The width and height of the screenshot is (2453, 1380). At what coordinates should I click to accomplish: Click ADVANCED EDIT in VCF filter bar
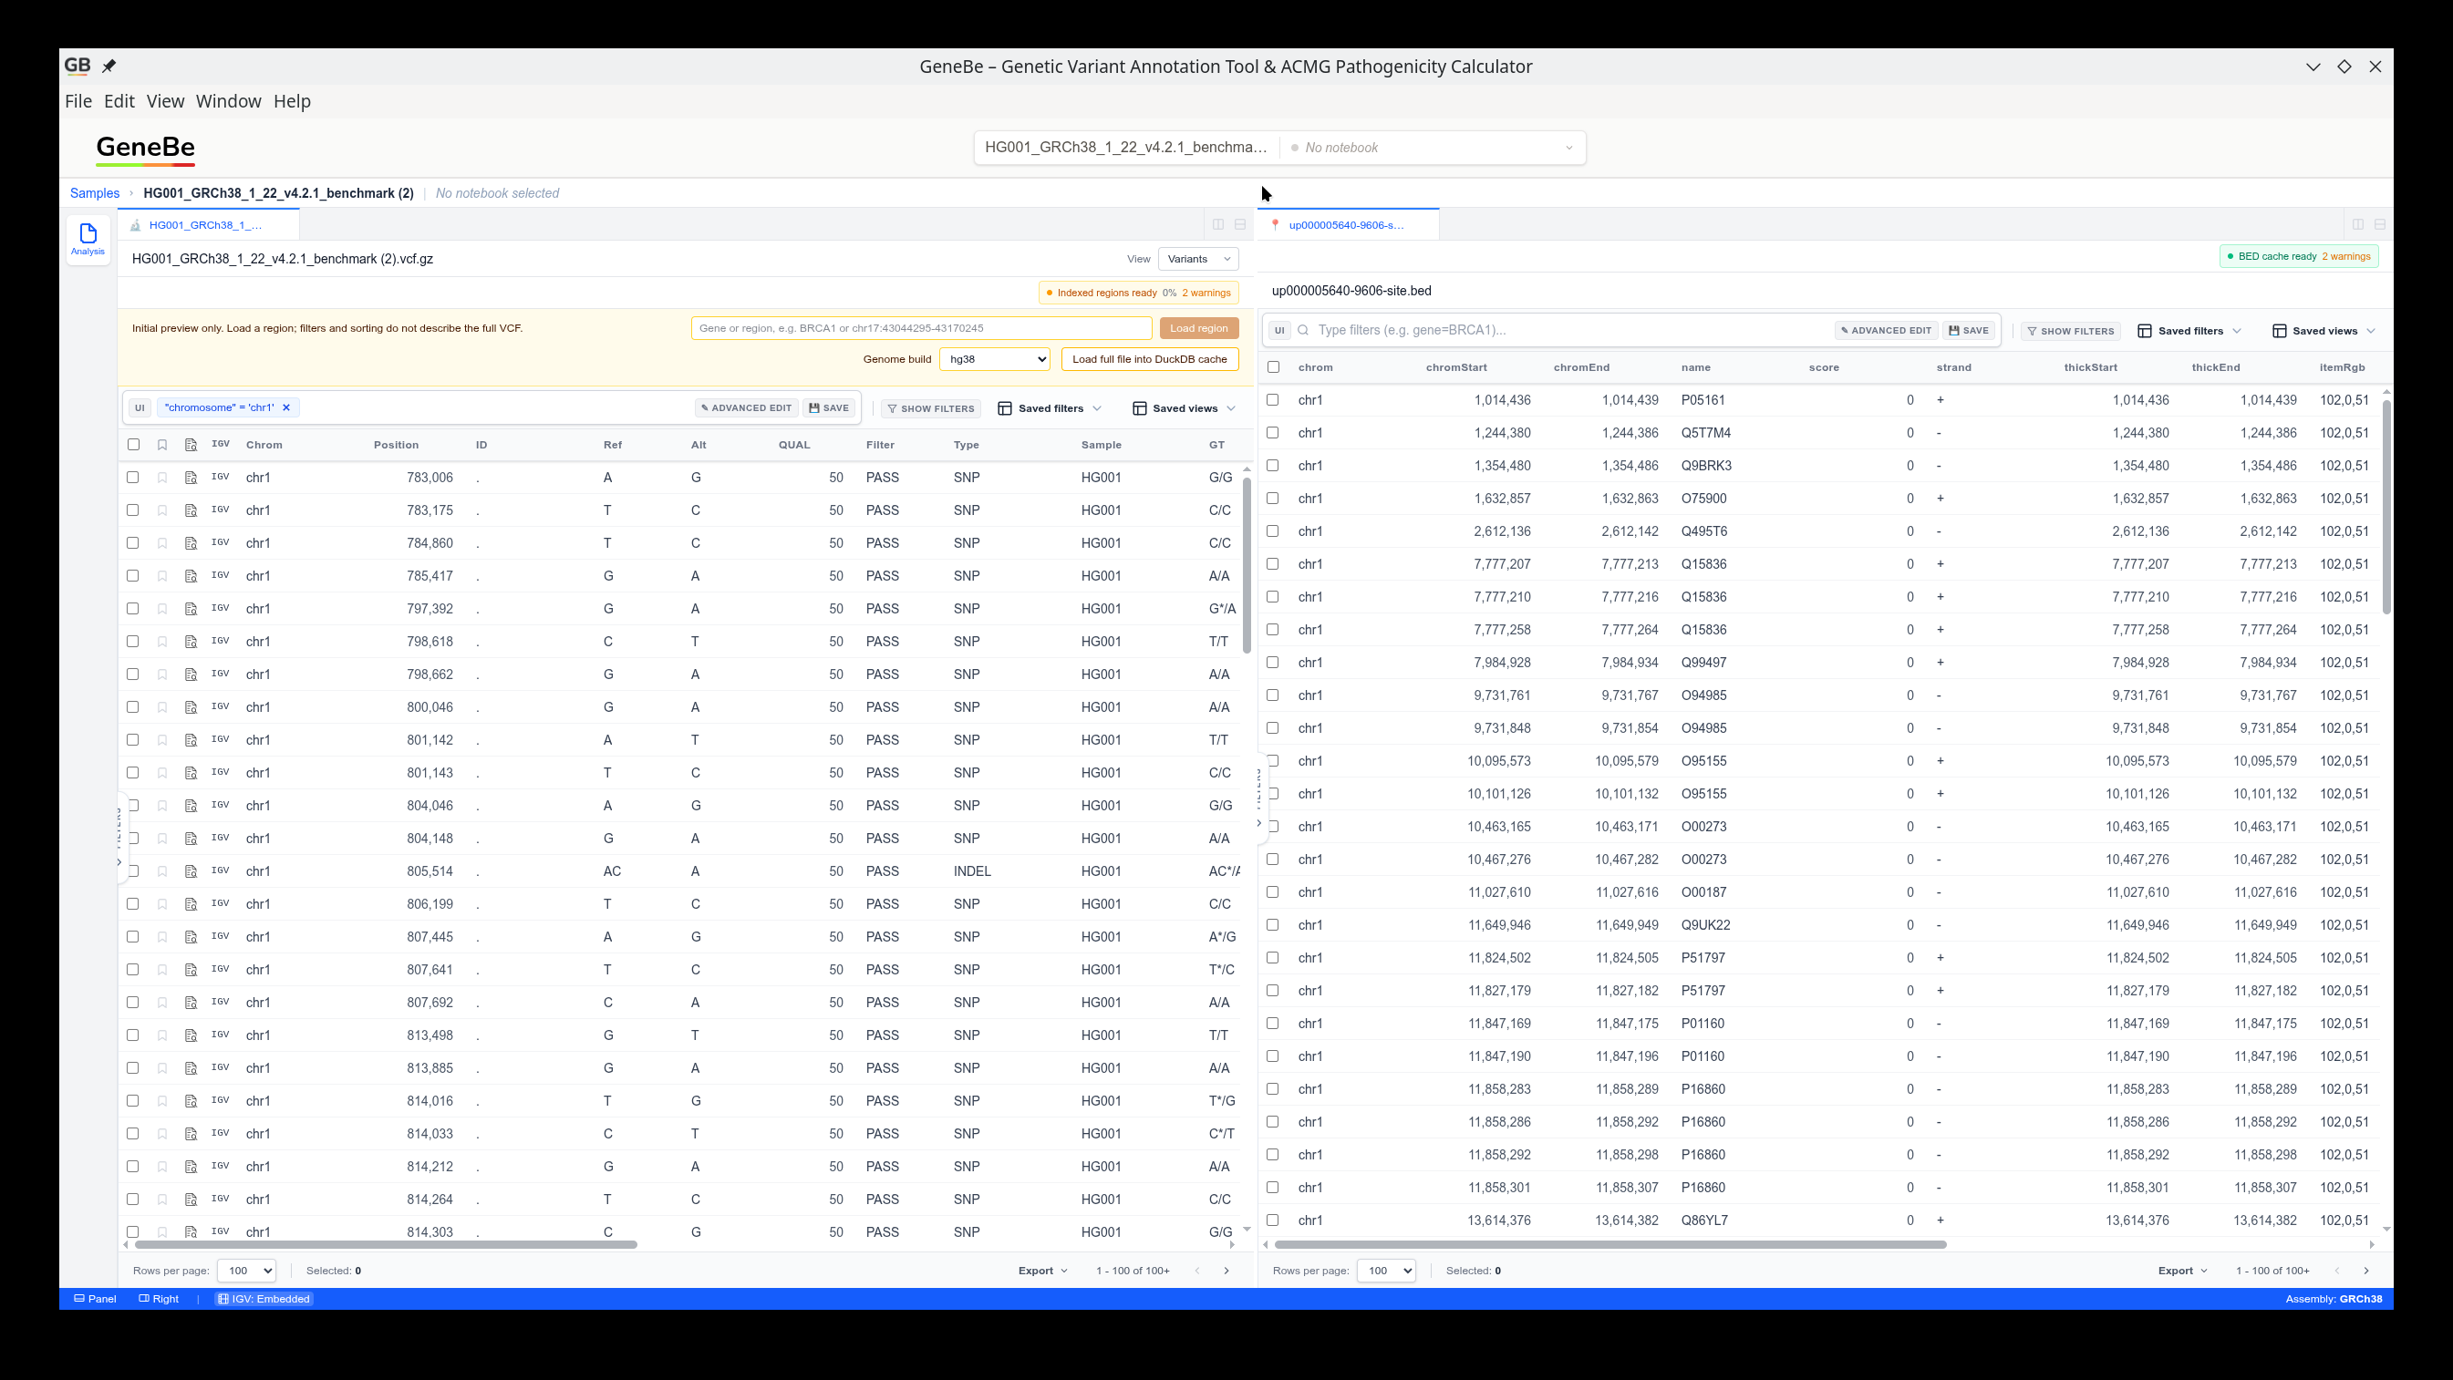747,408
